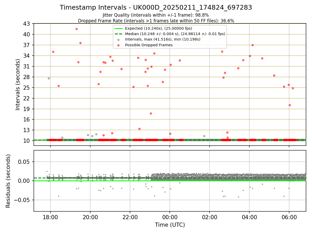Screen dimensions: 312x234
Task: Select the 'Dropped Frame Rate' subtitle line showing 36.6%
Action: coord(156,21)
